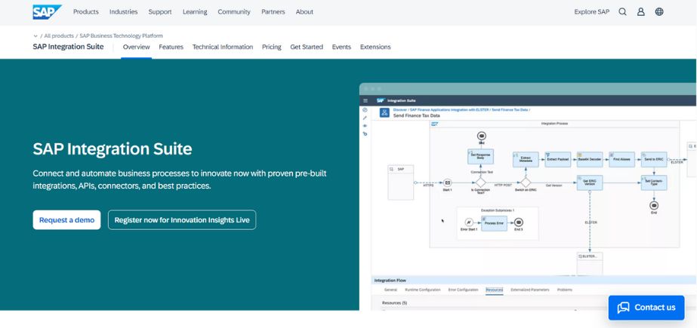
Task: Click the pencil design icon in preview sidebar
Action: [x=365, y=118]
